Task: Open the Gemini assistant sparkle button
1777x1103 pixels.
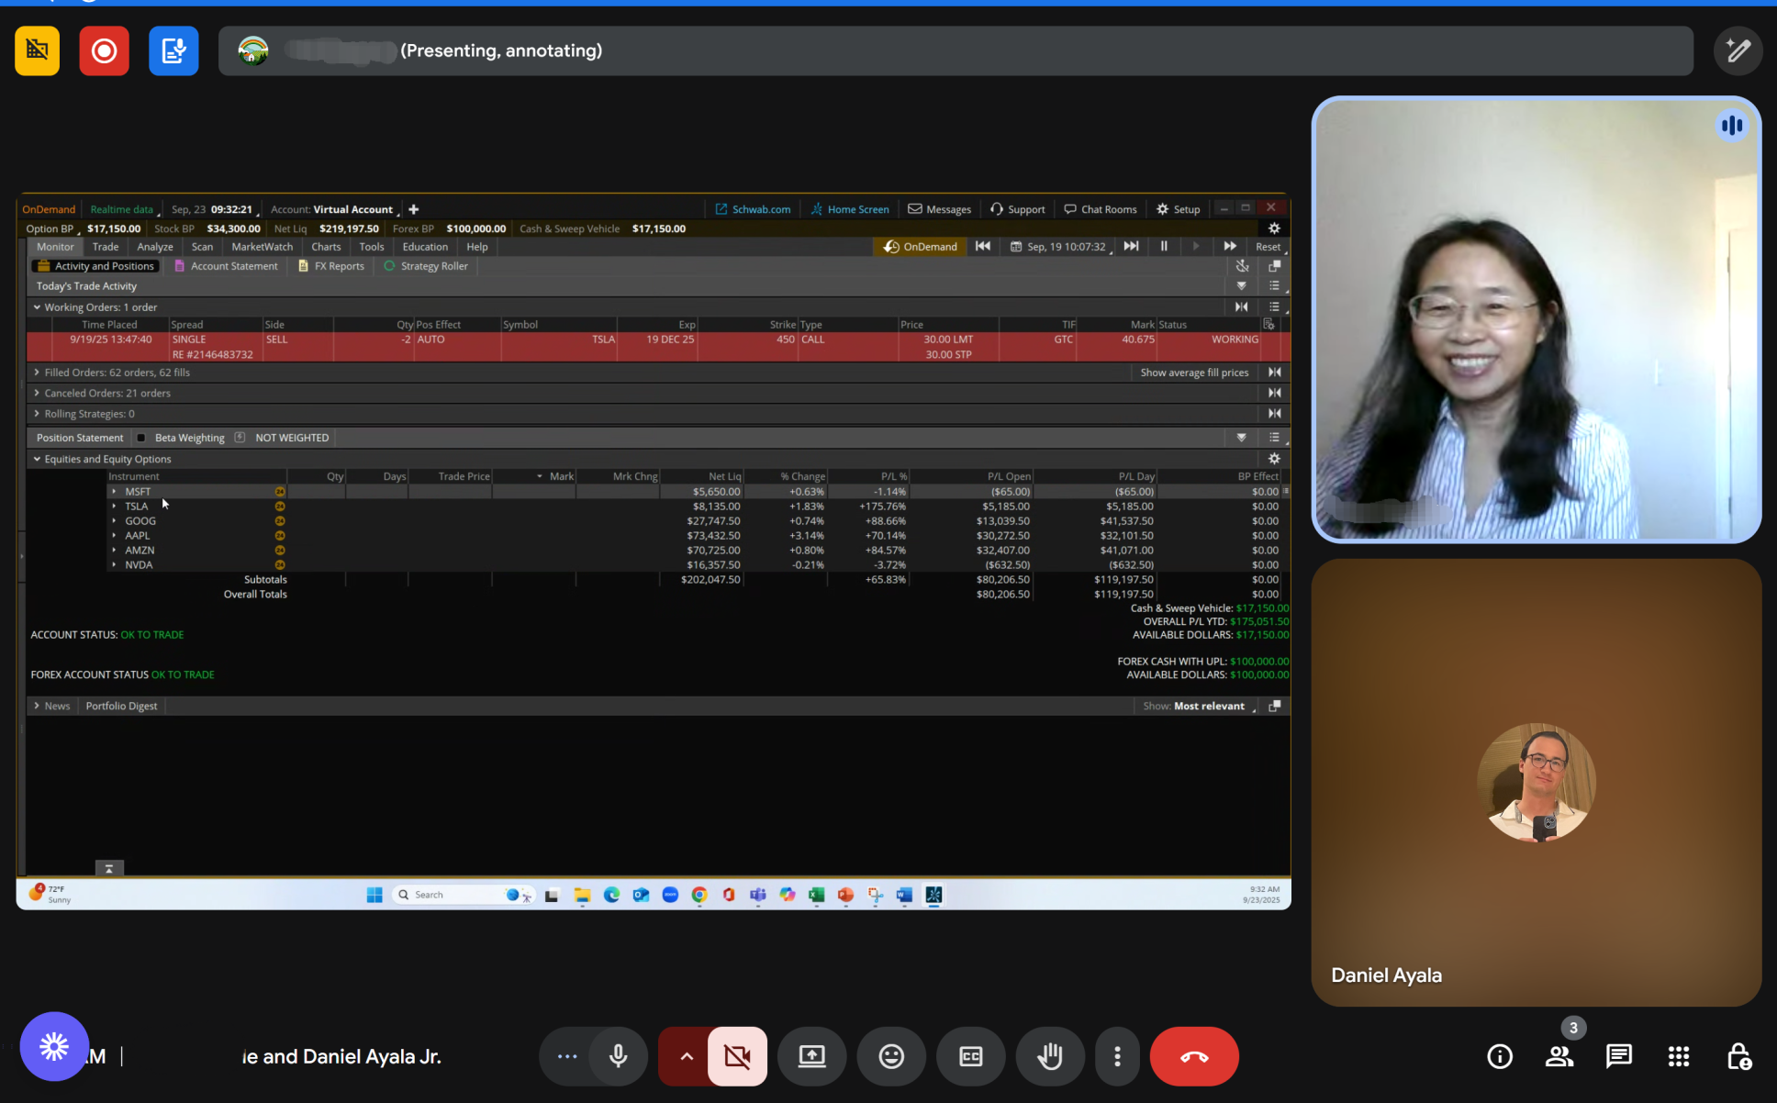Action: 54,1046
